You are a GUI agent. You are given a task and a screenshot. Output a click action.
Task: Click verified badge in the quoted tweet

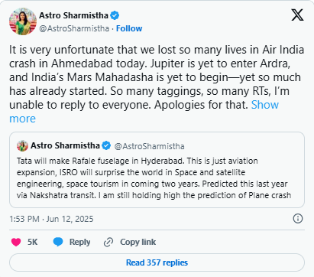[106, 145]
